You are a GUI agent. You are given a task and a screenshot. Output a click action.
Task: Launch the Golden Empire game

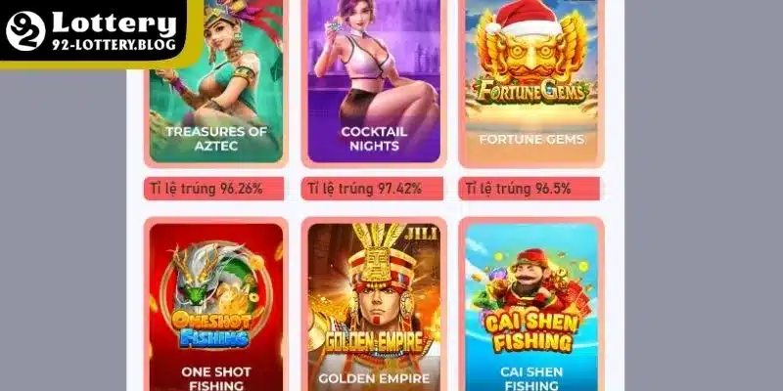coord(374,304)
